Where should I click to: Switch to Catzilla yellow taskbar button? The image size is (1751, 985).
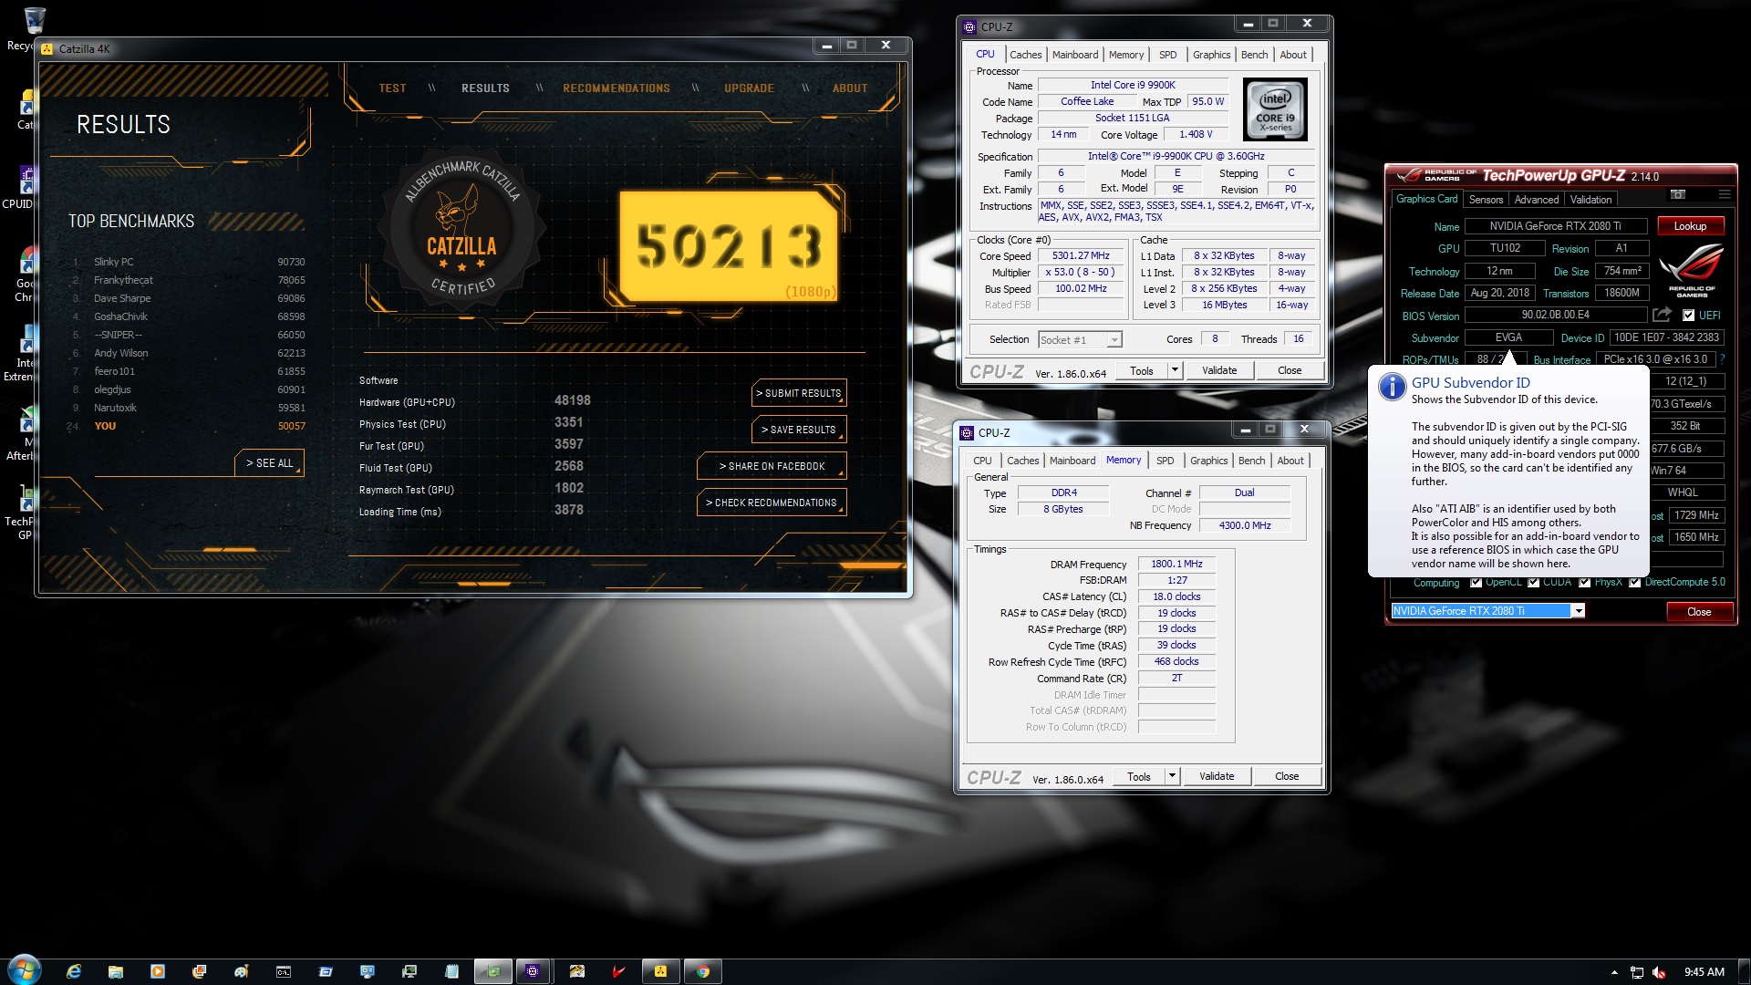661,971
